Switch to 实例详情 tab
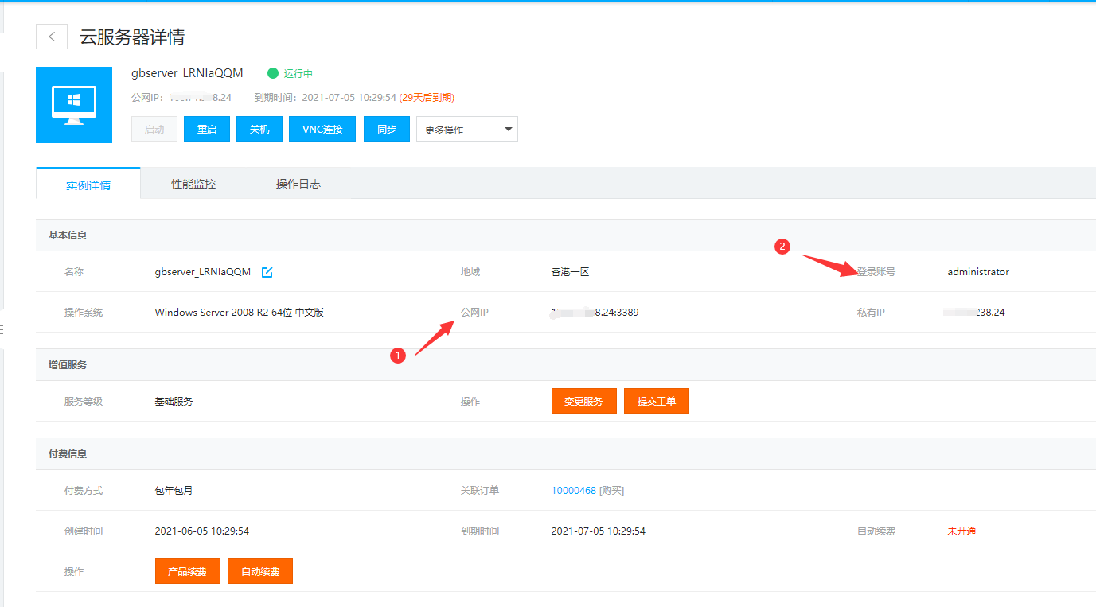This screenshot has width=1096, height=607. click(x=88, y=184)
